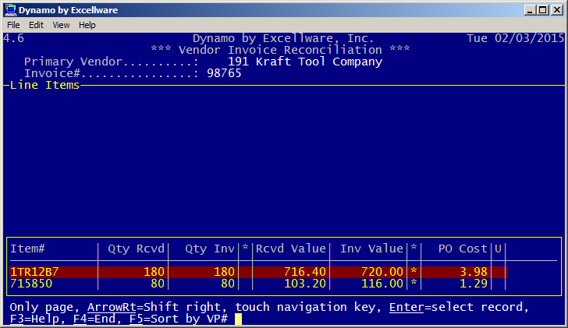The width and height of the screenshot is (568, 328).
Task: Click the F3=Help shortcut
Action: click(x=34, y=319)
